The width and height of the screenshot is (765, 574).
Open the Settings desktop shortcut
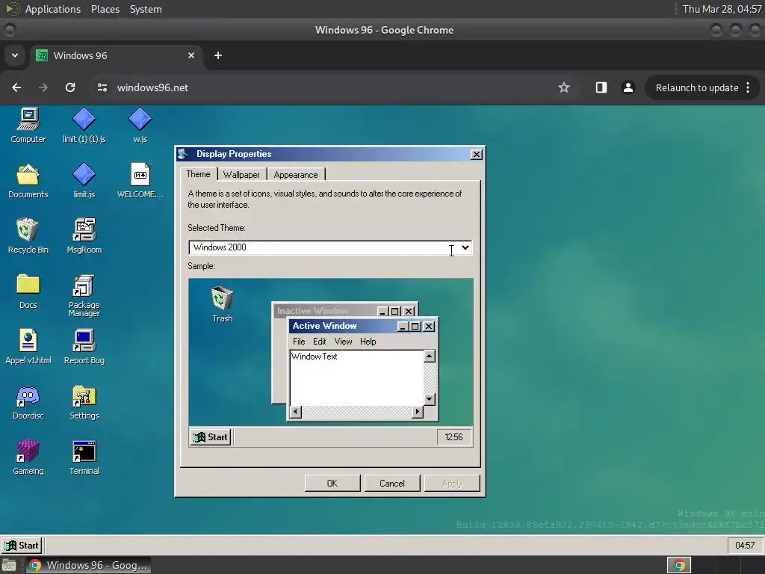coord(84,402)
